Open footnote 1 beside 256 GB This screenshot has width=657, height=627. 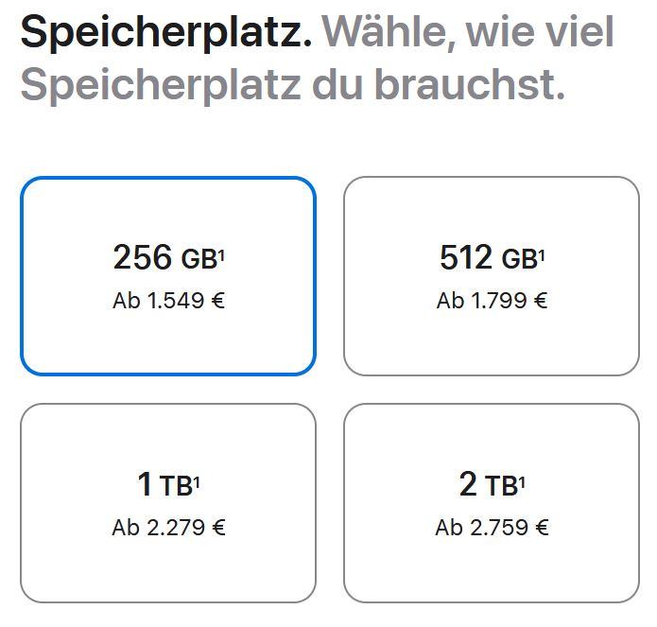221,253
